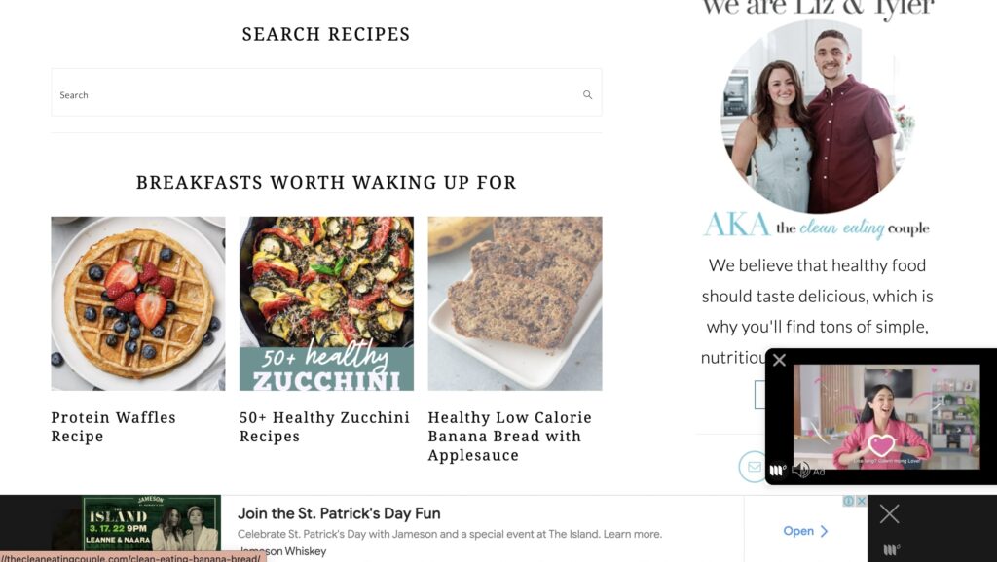Click the banana bread thumbnail image
This screenshot has height=562, width=997.
click(515, 303)
